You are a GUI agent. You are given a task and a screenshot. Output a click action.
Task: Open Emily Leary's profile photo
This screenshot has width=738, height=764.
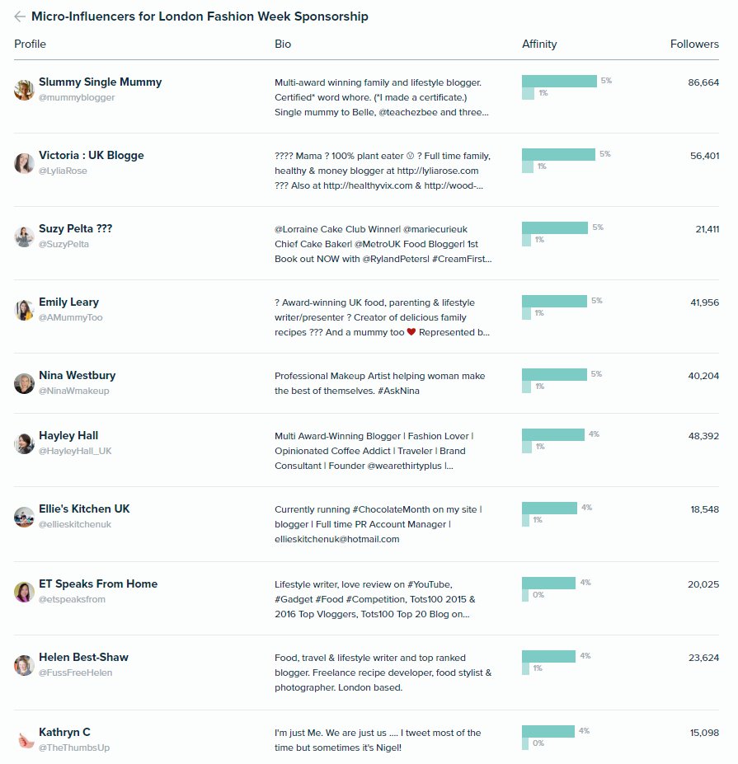click(24, 310)
